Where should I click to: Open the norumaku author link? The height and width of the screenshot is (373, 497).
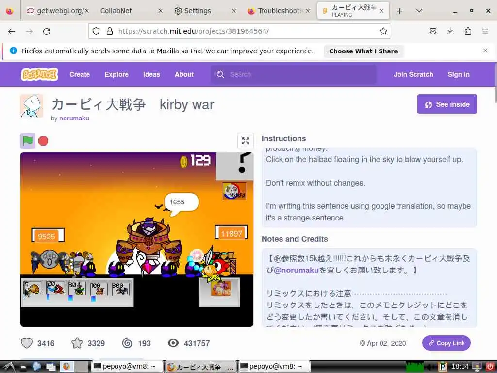coord(74,119)
